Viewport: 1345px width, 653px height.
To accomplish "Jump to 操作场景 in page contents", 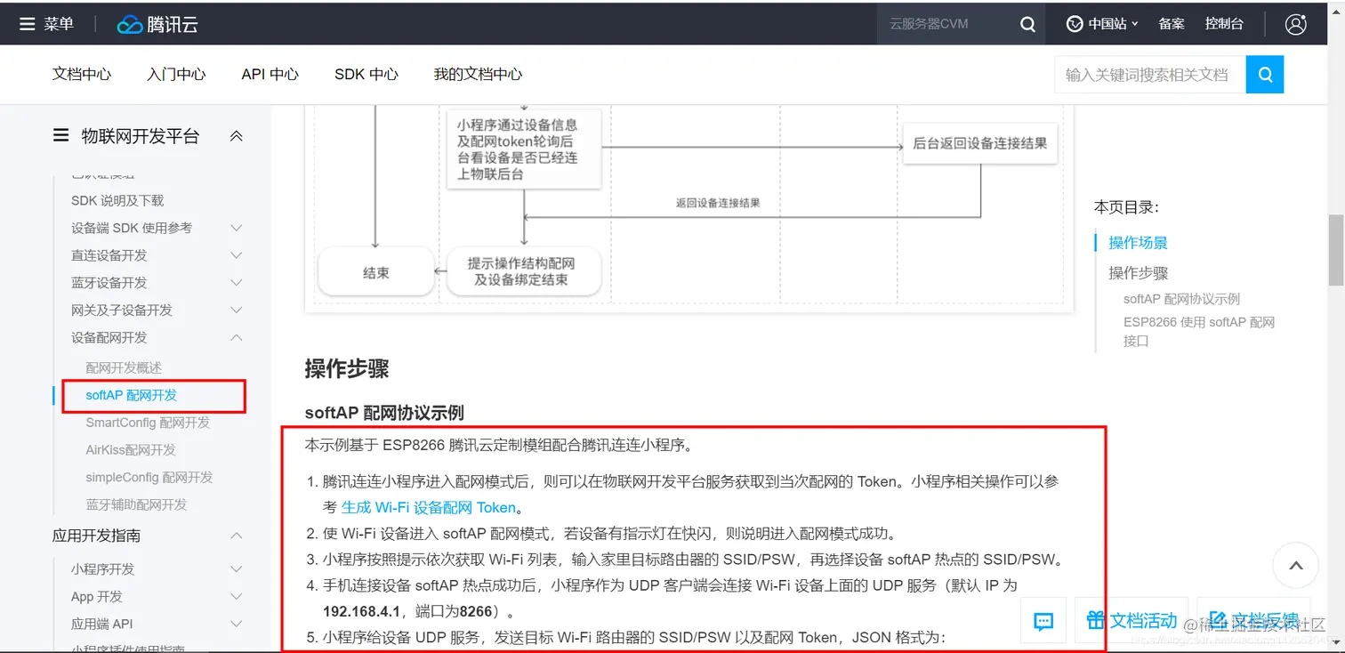I will pos(1138,242).
